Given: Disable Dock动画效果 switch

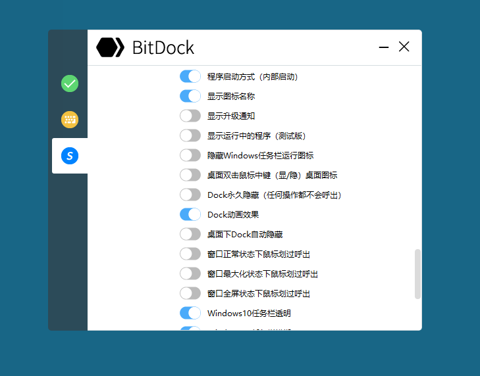Looking at the screenshot, I should tap(190, 214).
